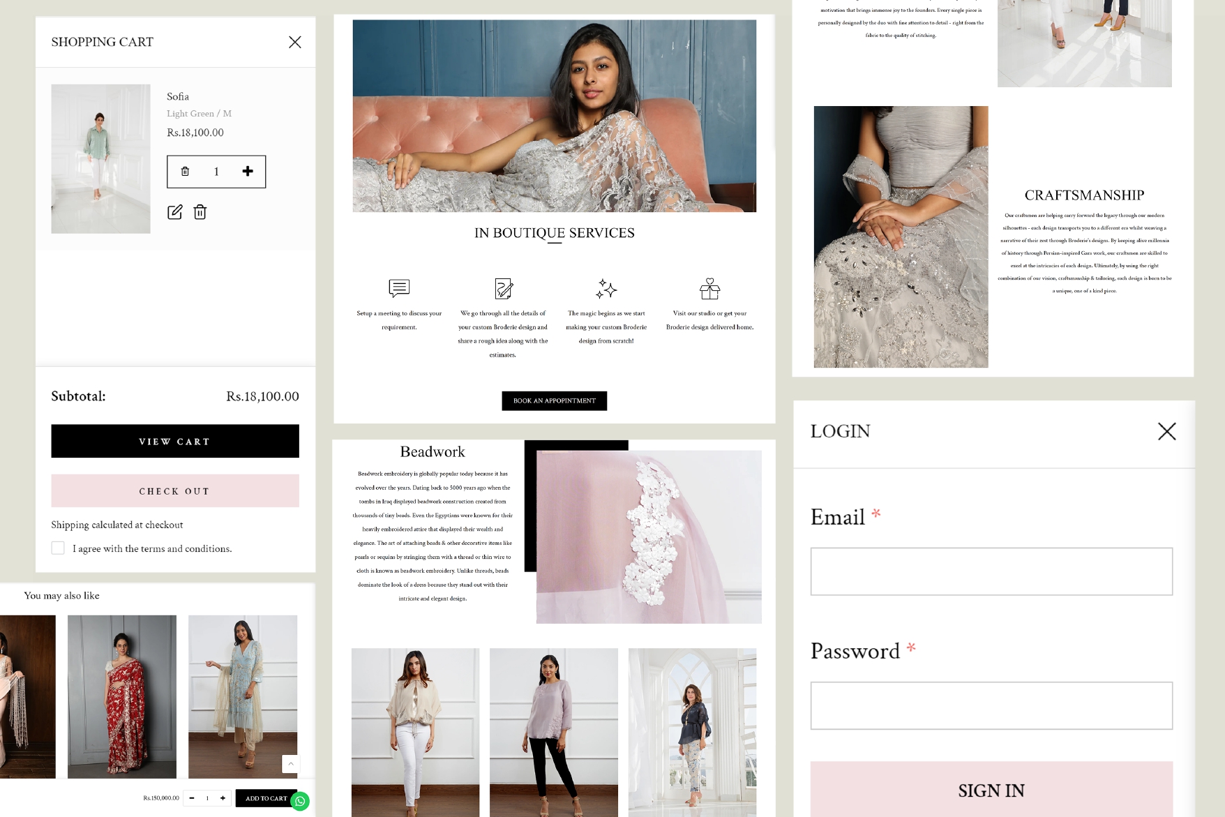Close the shopping cart panel
Viewport: 1225px width, 817px height.
point(295,42)
